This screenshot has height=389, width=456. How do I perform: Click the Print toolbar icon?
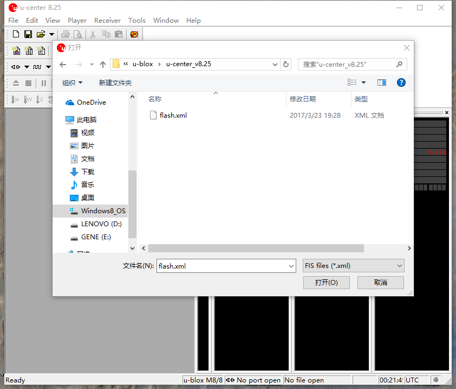(x=65, y=34)
